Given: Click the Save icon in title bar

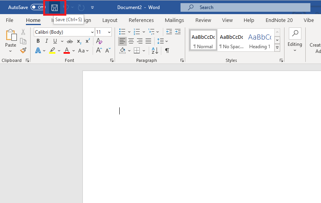Looking at the screenshot, I should (x=55, y=7).
